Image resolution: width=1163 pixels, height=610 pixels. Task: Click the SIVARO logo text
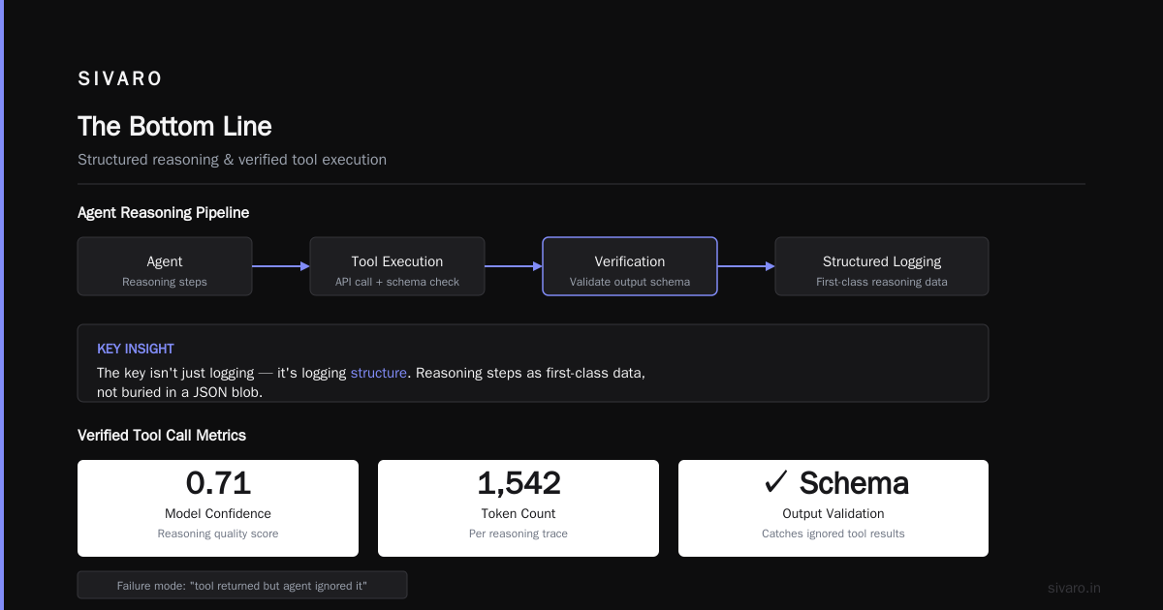tap(120, 79)
